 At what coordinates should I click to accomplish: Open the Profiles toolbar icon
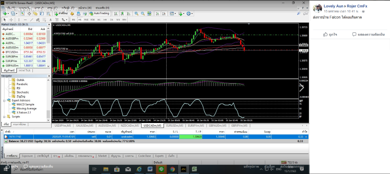click(x=13, y=13)
